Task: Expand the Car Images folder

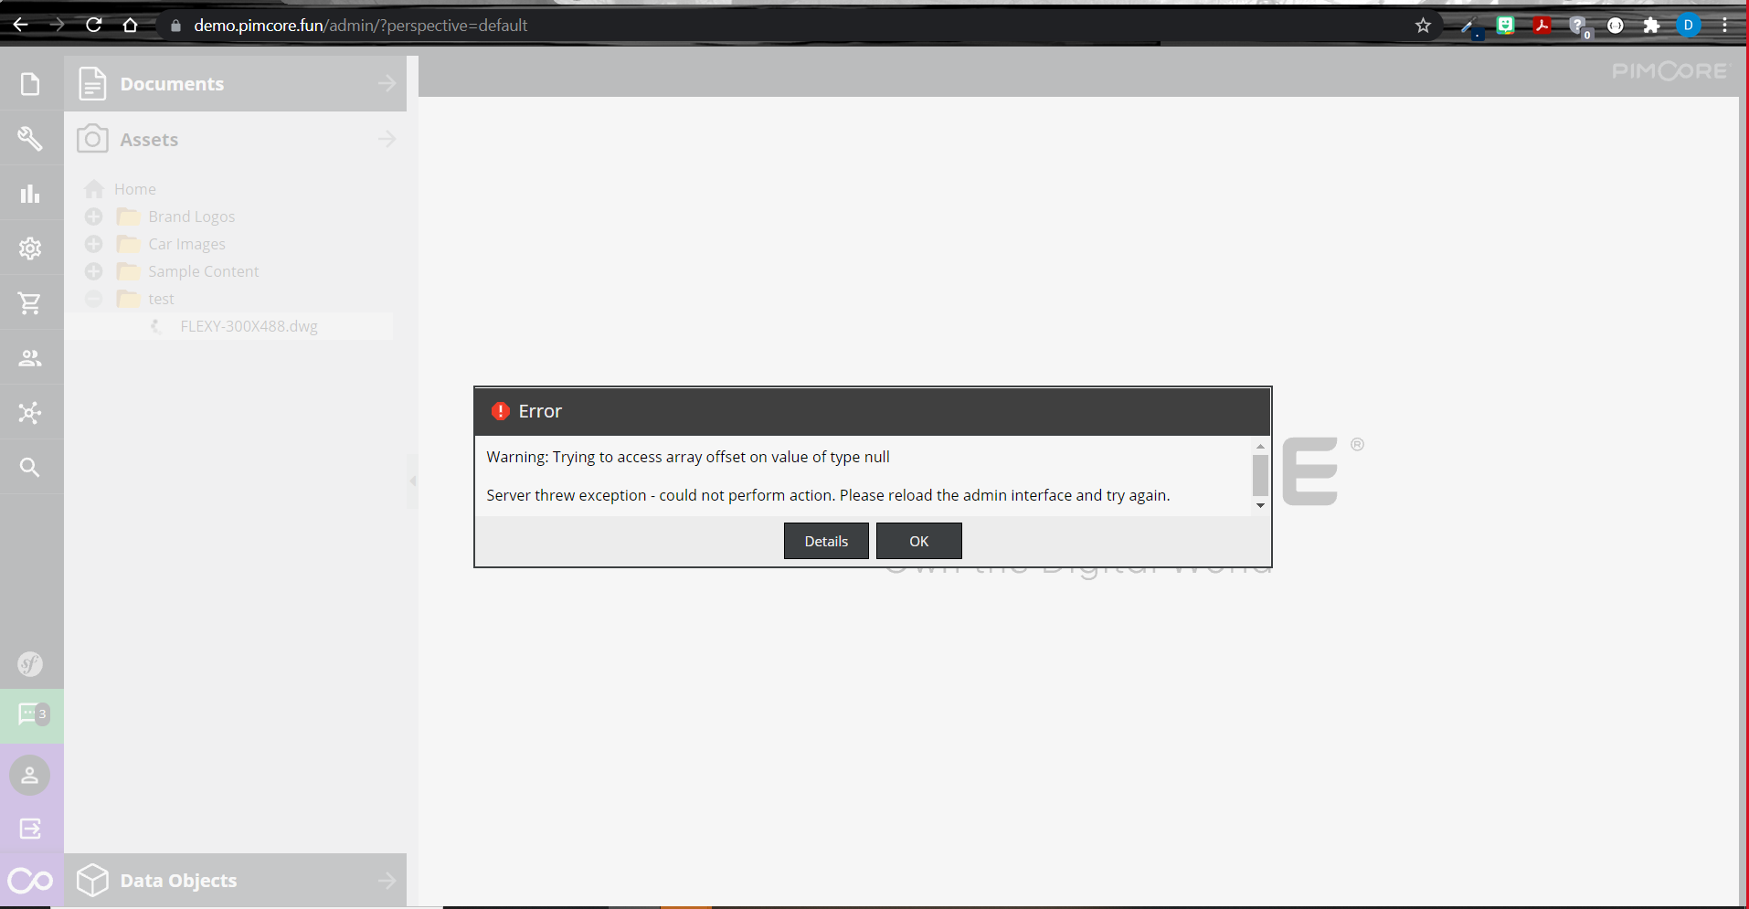Action: 93,244
